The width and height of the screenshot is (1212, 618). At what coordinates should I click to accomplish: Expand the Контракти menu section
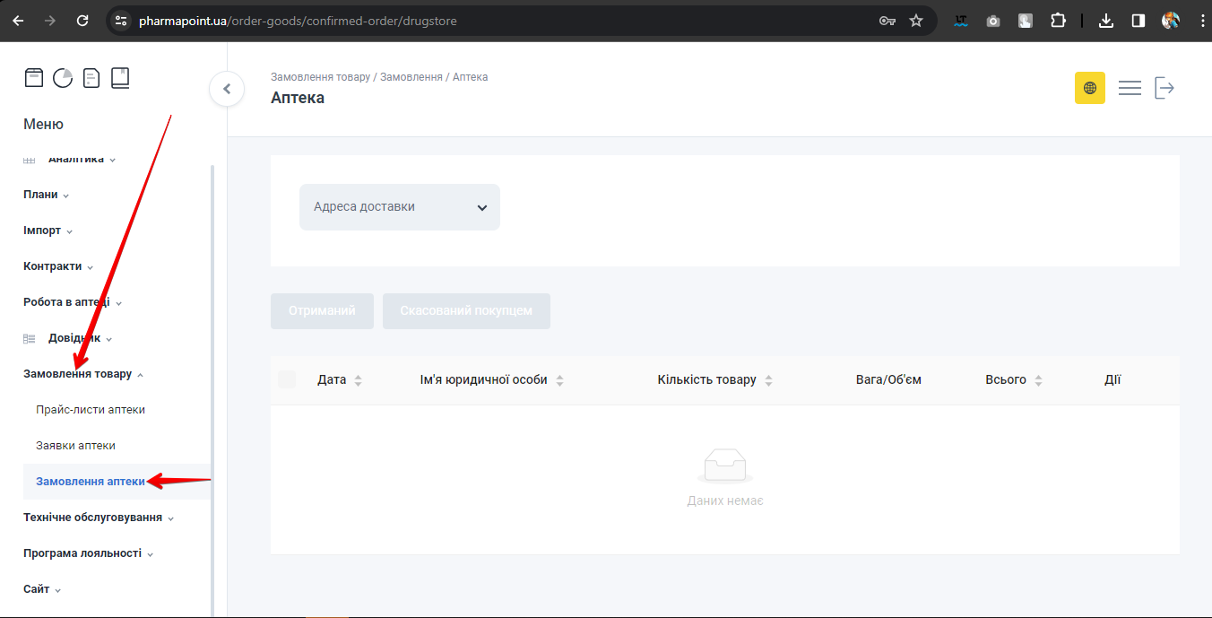coord(58,266)
